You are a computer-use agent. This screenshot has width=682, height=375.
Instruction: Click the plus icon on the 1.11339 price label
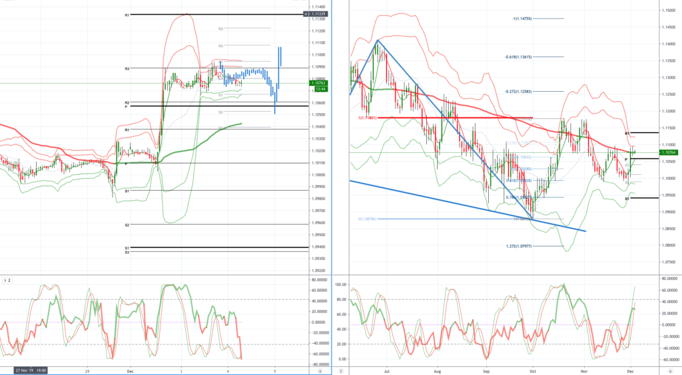tap(306, 14)
